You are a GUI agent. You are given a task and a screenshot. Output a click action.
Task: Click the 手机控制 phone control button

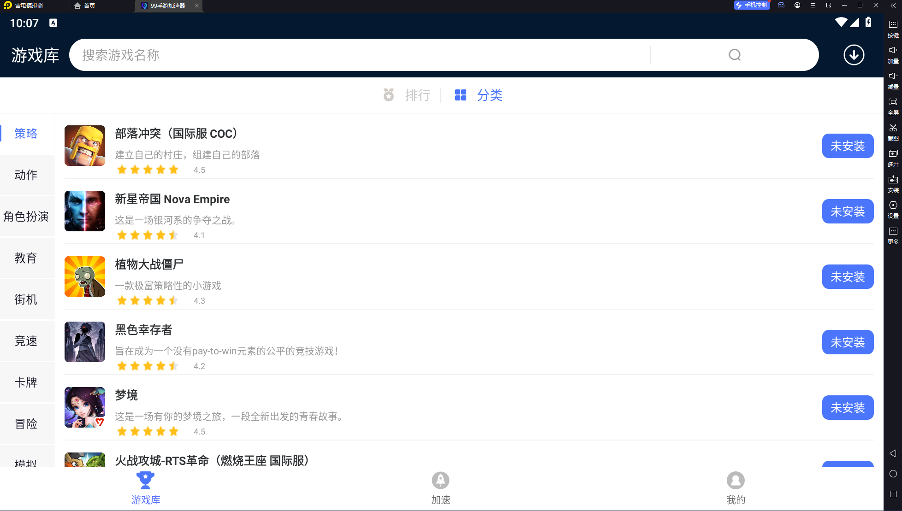(752, 5)
